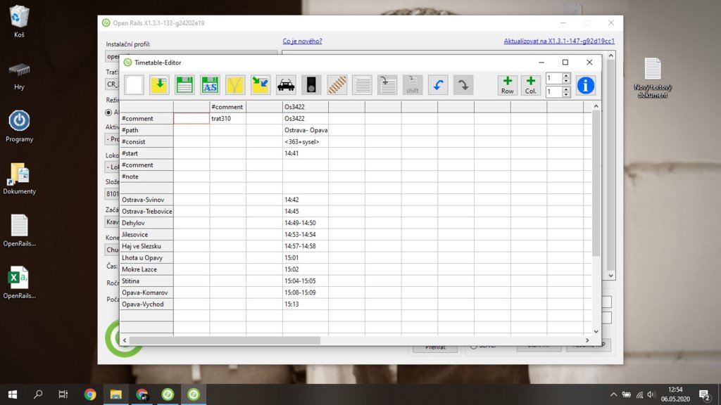Show hidden system tray icons chevron
This screenshot has height=405, width=721.
613,394
